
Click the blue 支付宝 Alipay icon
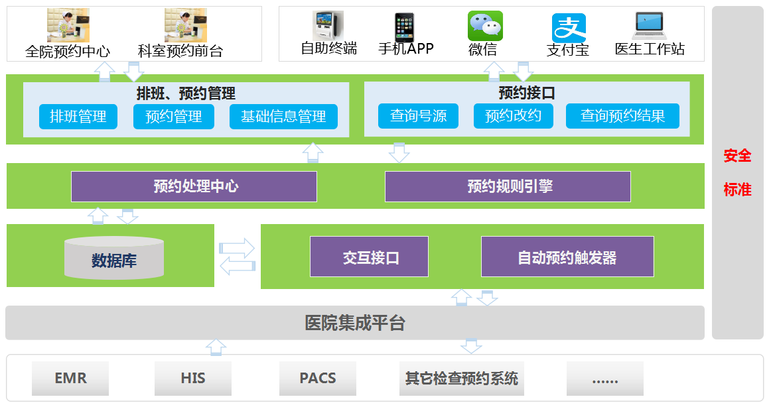(569, 28)
